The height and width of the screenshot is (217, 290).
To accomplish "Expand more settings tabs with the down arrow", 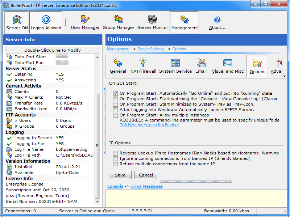I will [x=285, y=76].
